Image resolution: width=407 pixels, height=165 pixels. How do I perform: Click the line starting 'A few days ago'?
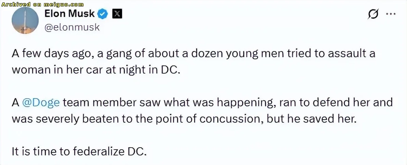[194, 55]
